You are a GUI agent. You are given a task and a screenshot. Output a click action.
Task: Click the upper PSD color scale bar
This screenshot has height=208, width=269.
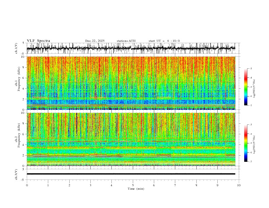click(246, 87)
